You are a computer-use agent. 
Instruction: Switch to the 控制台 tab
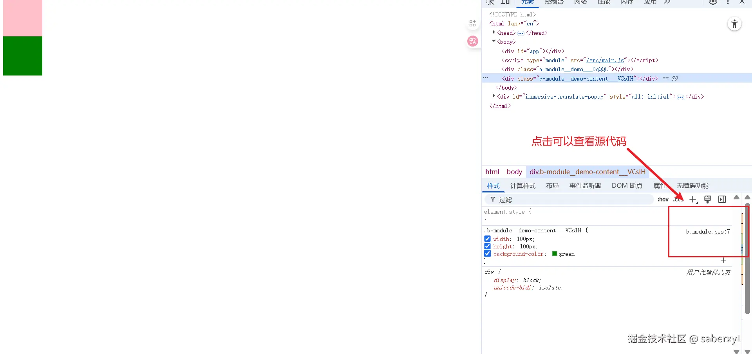coord(554,3)
